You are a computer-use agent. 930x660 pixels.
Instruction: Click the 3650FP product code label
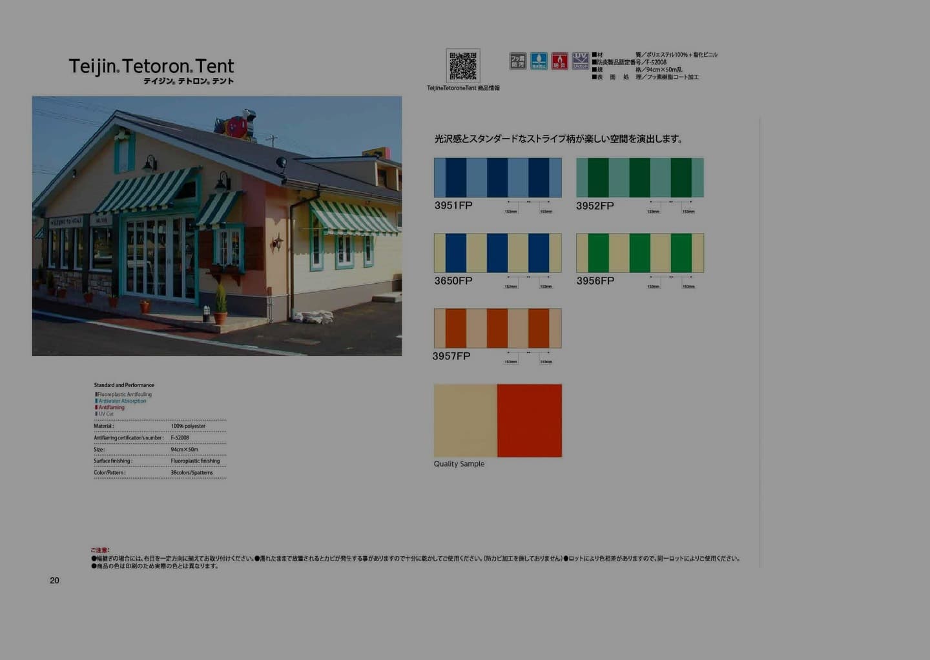pyautogui.click(x=453, y=281)
